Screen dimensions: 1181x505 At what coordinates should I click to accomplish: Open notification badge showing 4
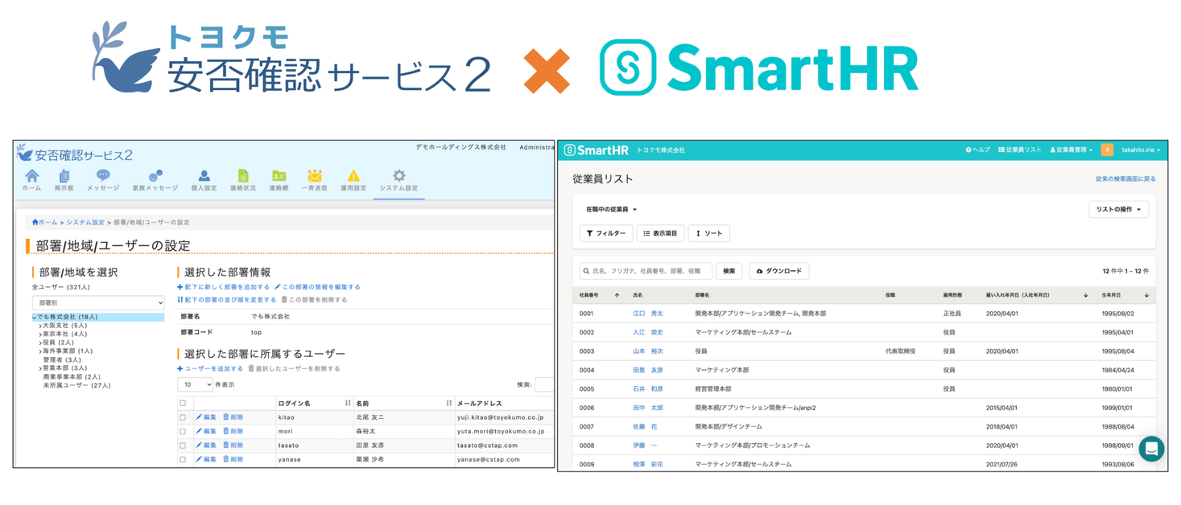point(1107,150)
